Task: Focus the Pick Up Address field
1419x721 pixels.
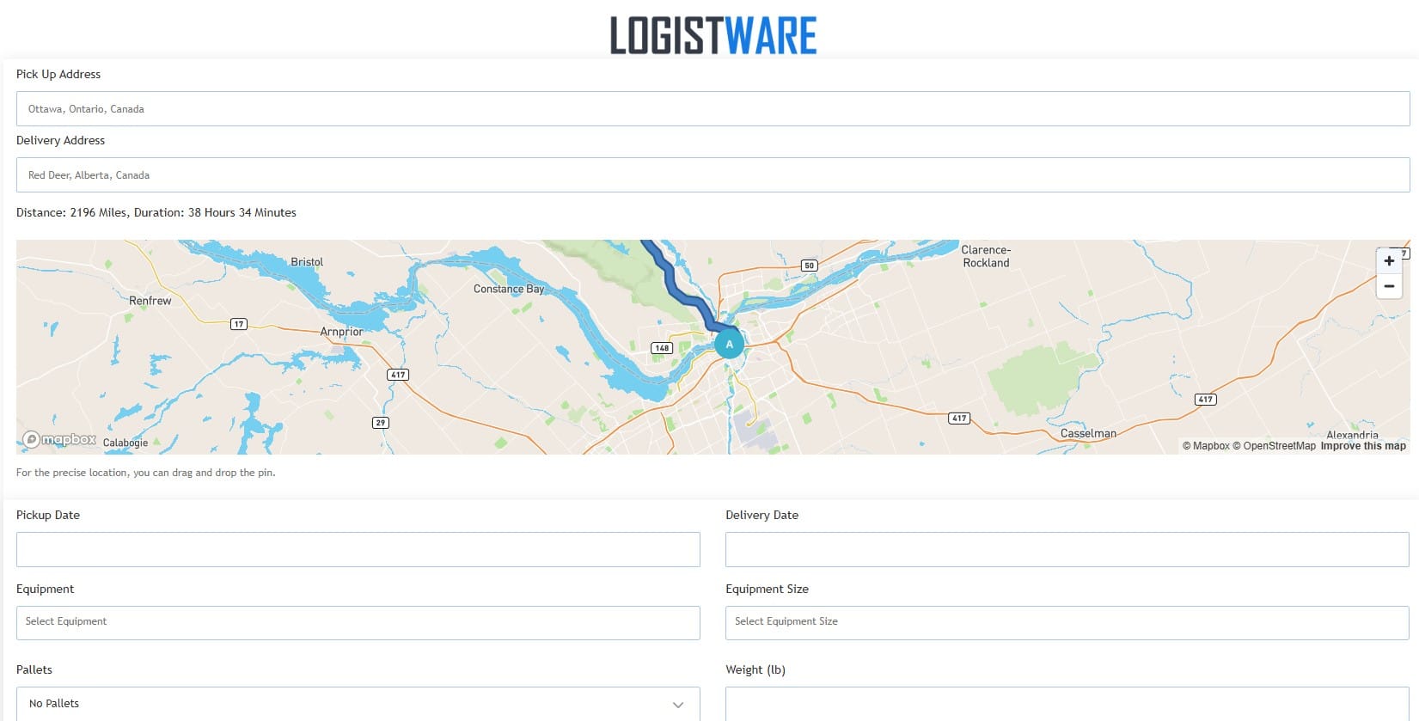Action: 713,109
